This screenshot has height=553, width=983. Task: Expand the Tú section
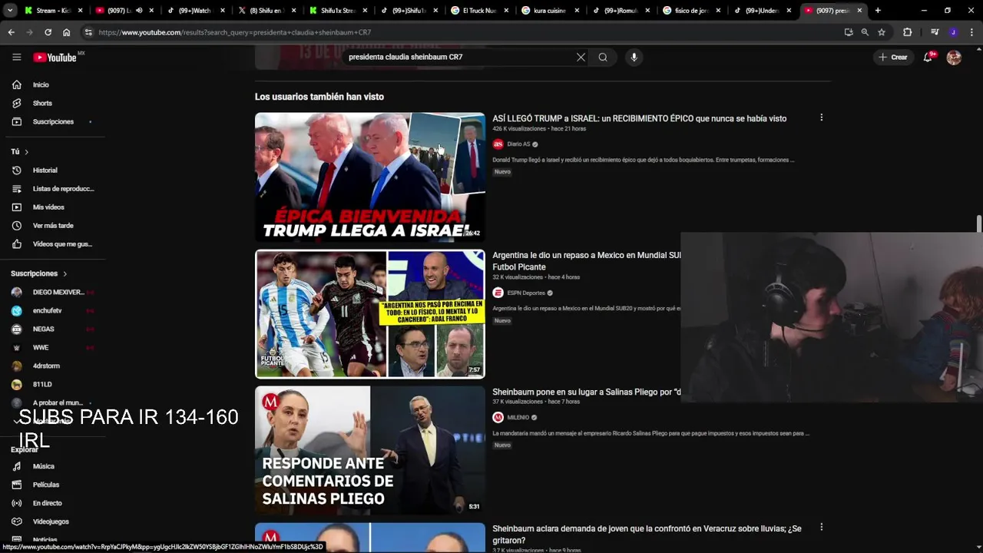coord(20,152)
